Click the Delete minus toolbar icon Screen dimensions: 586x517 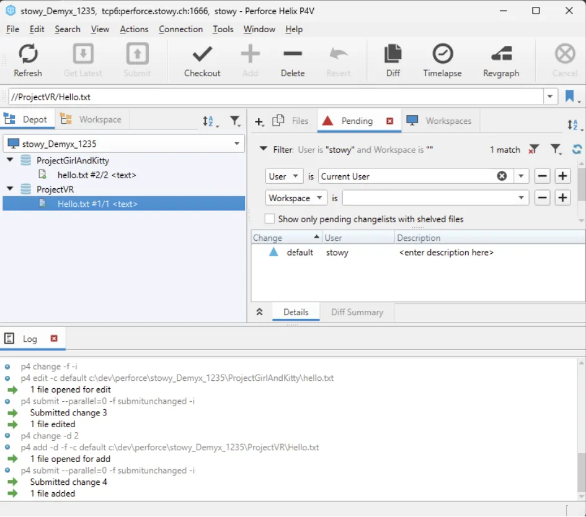pos(293,54)
